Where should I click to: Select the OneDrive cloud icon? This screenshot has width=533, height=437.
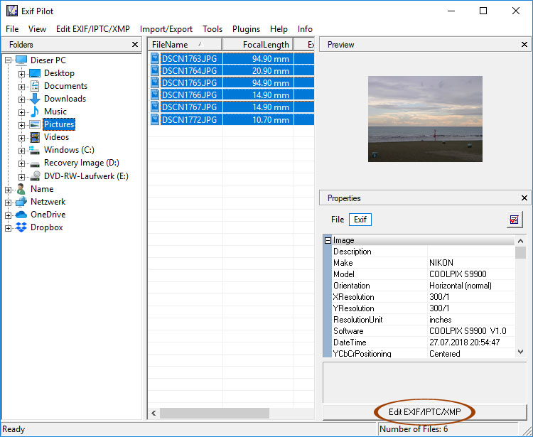(x=21, y=215)
